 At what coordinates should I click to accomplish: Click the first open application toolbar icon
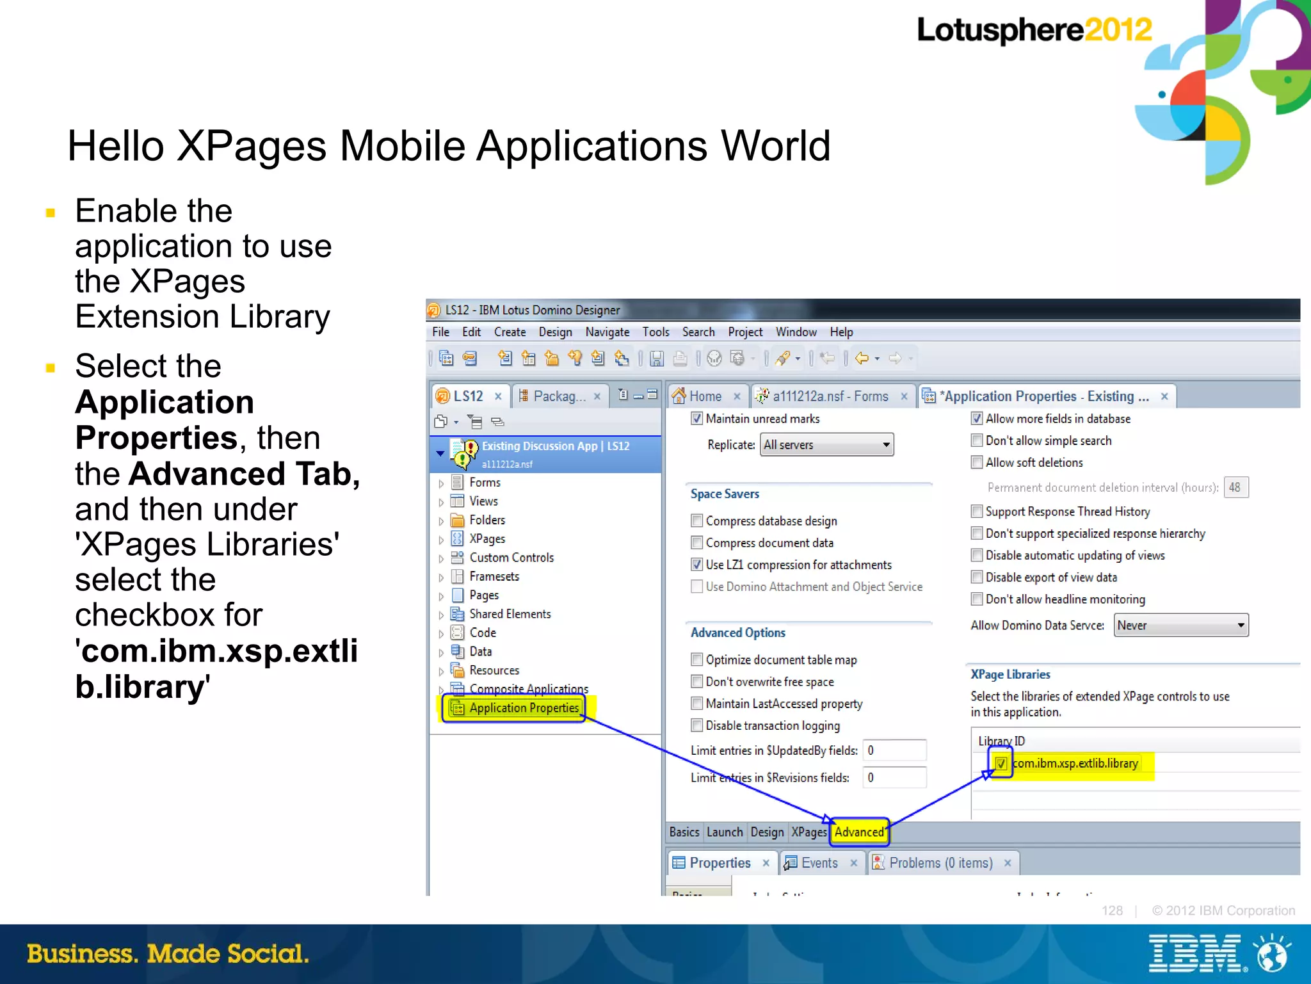(x=446, y=359)
